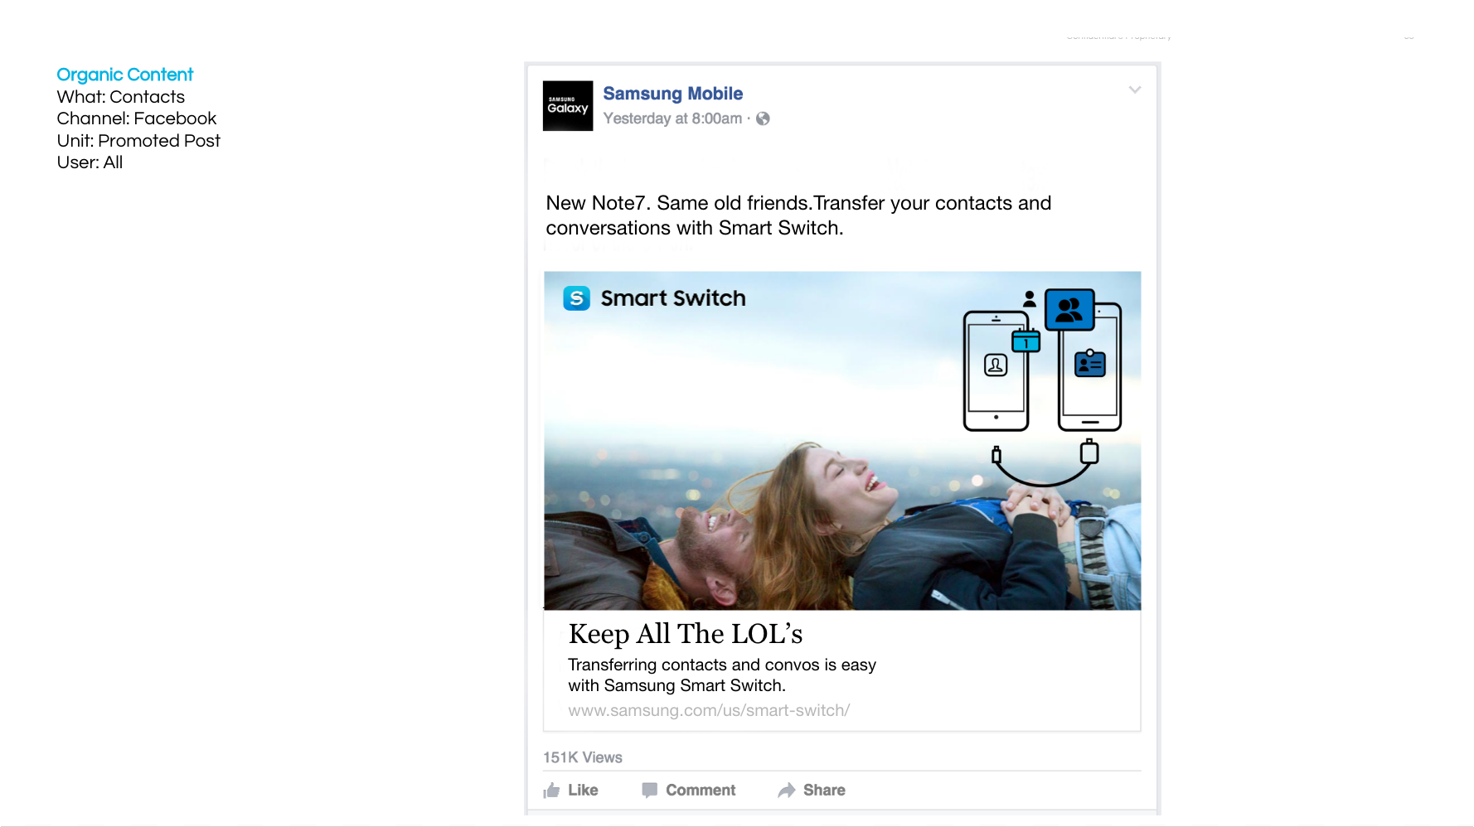Viewport: 1474px width, 827px height.
Task: Click the globe audience icon beside the timestamp
Action: [x=763, y=118]
